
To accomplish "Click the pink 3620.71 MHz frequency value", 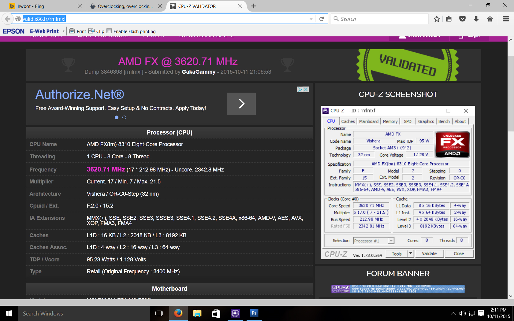I will pos(106,169).
